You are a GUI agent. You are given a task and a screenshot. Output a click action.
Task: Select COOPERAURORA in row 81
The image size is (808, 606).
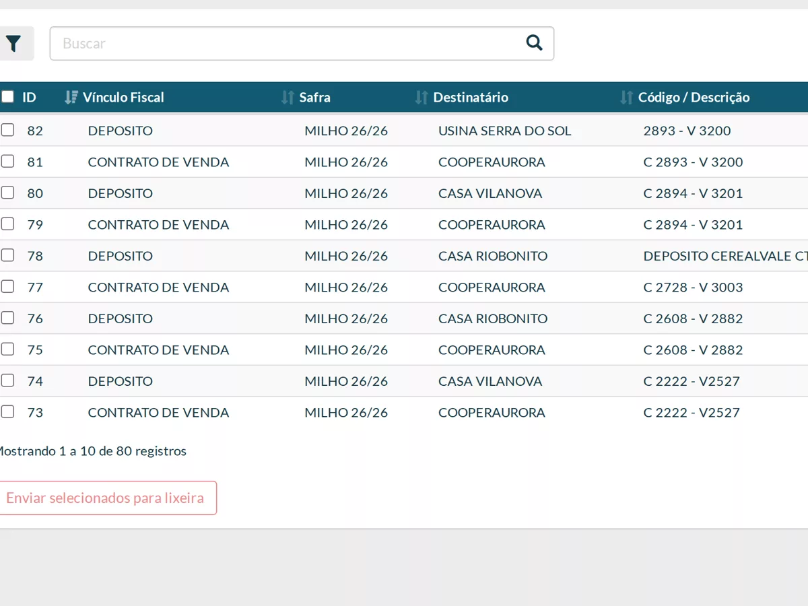tap(492, 162)
